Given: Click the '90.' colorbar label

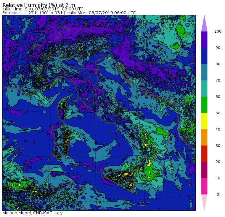Looking at the screenshot, I should click(x=218, y=48).
